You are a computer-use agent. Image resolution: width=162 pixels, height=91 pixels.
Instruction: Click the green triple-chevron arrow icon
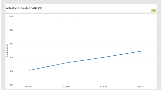pos(154,10)
